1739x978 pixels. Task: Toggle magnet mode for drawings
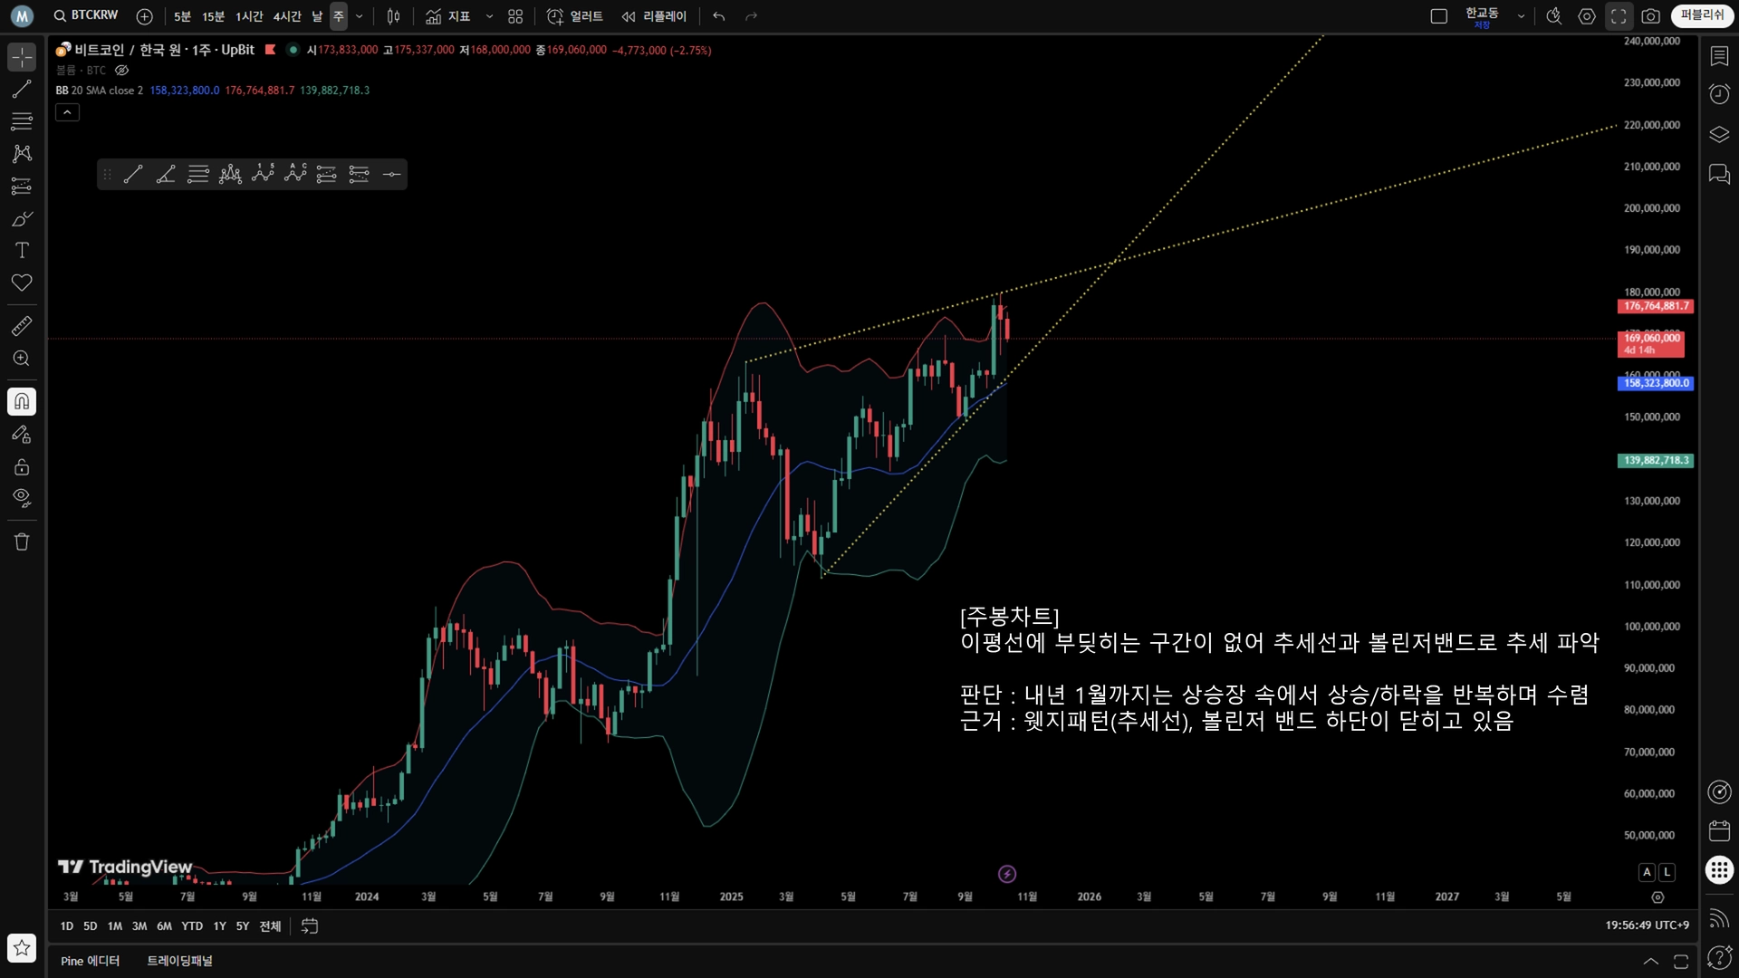[x=22, y=401]
